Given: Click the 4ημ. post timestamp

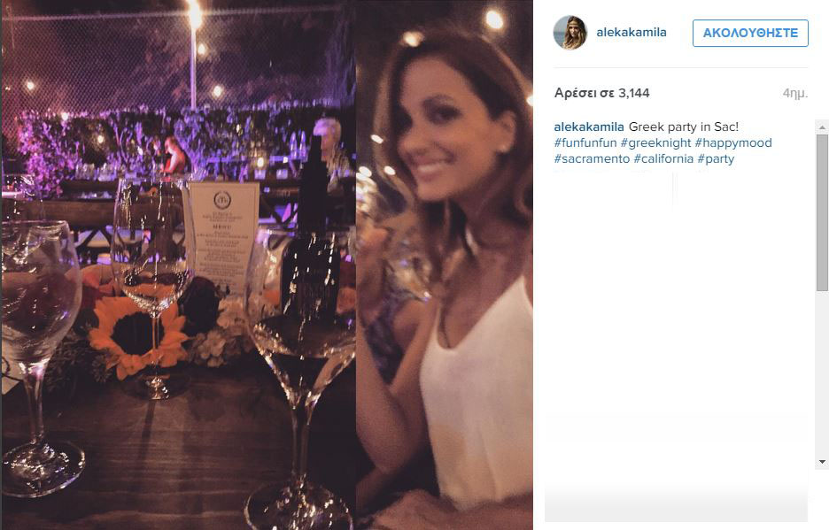Looking at the screenshot, I should pos(795,93).
